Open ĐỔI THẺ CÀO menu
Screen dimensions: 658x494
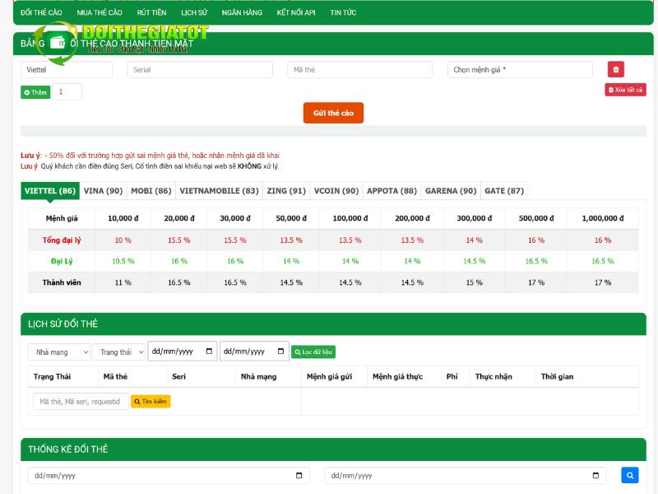point(41,12)
